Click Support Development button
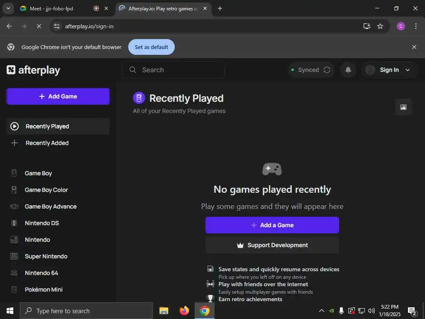Image resolution: width=425 pixels, height=319 pixels. point(272,245)
